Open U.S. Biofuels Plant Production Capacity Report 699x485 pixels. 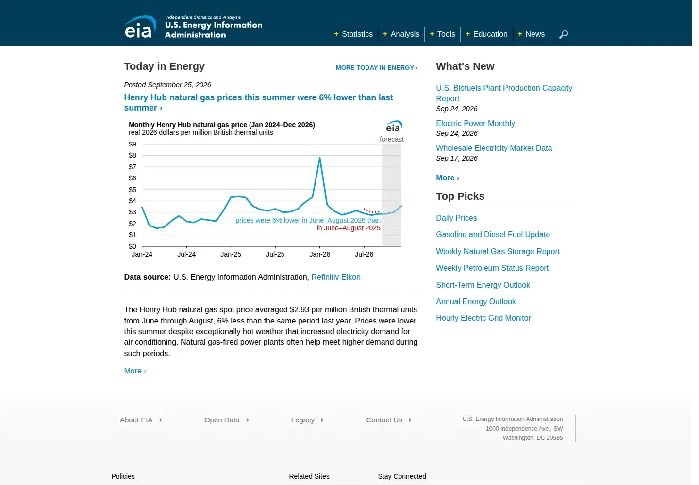click(x=504, y=94)
